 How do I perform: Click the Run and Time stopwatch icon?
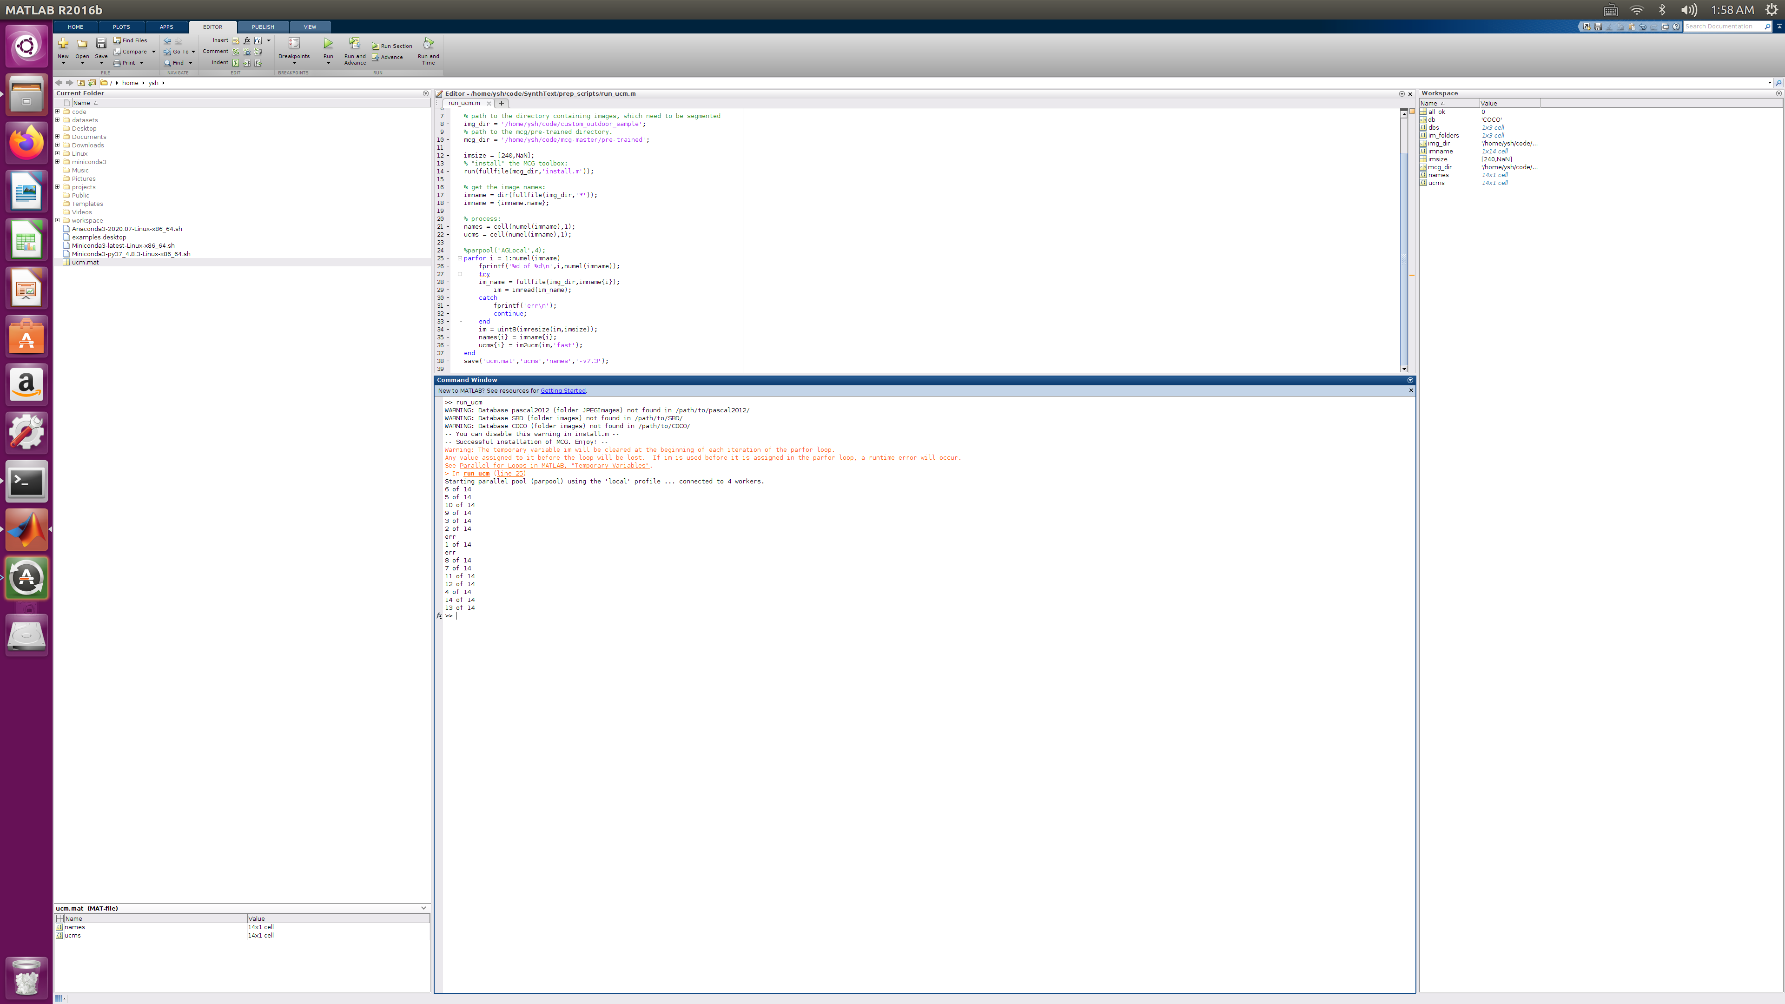428,43
